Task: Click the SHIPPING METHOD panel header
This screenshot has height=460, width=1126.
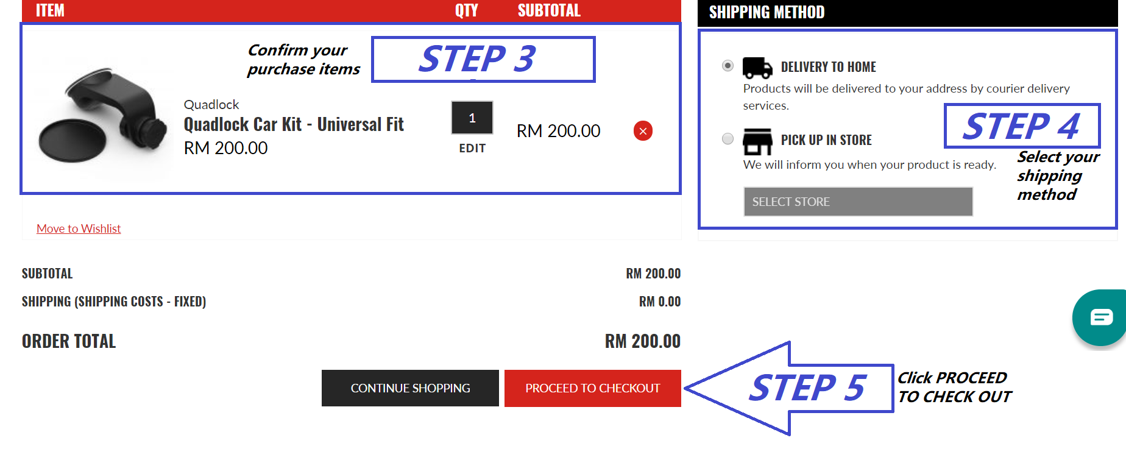Action: (767, 12)
